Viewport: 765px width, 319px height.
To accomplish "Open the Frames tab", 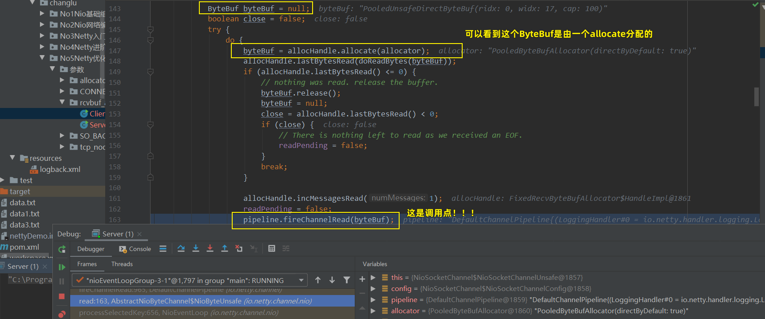I will [87, 264].
